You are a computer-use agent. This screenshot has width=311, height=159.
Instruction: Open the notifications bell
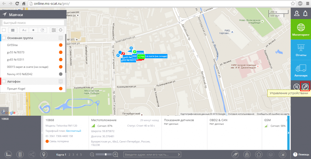pyautogui.click(x=305, y=13)
